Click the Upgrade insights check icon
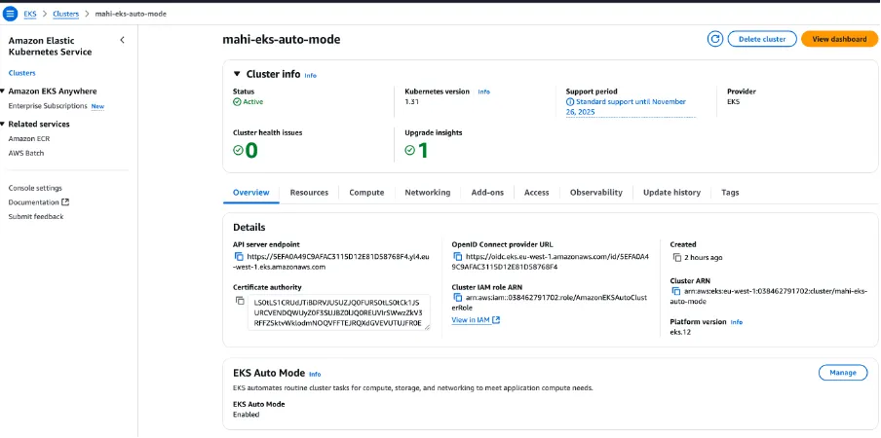The width and height of the screenshot is (881, 438). tap(410, 150)
